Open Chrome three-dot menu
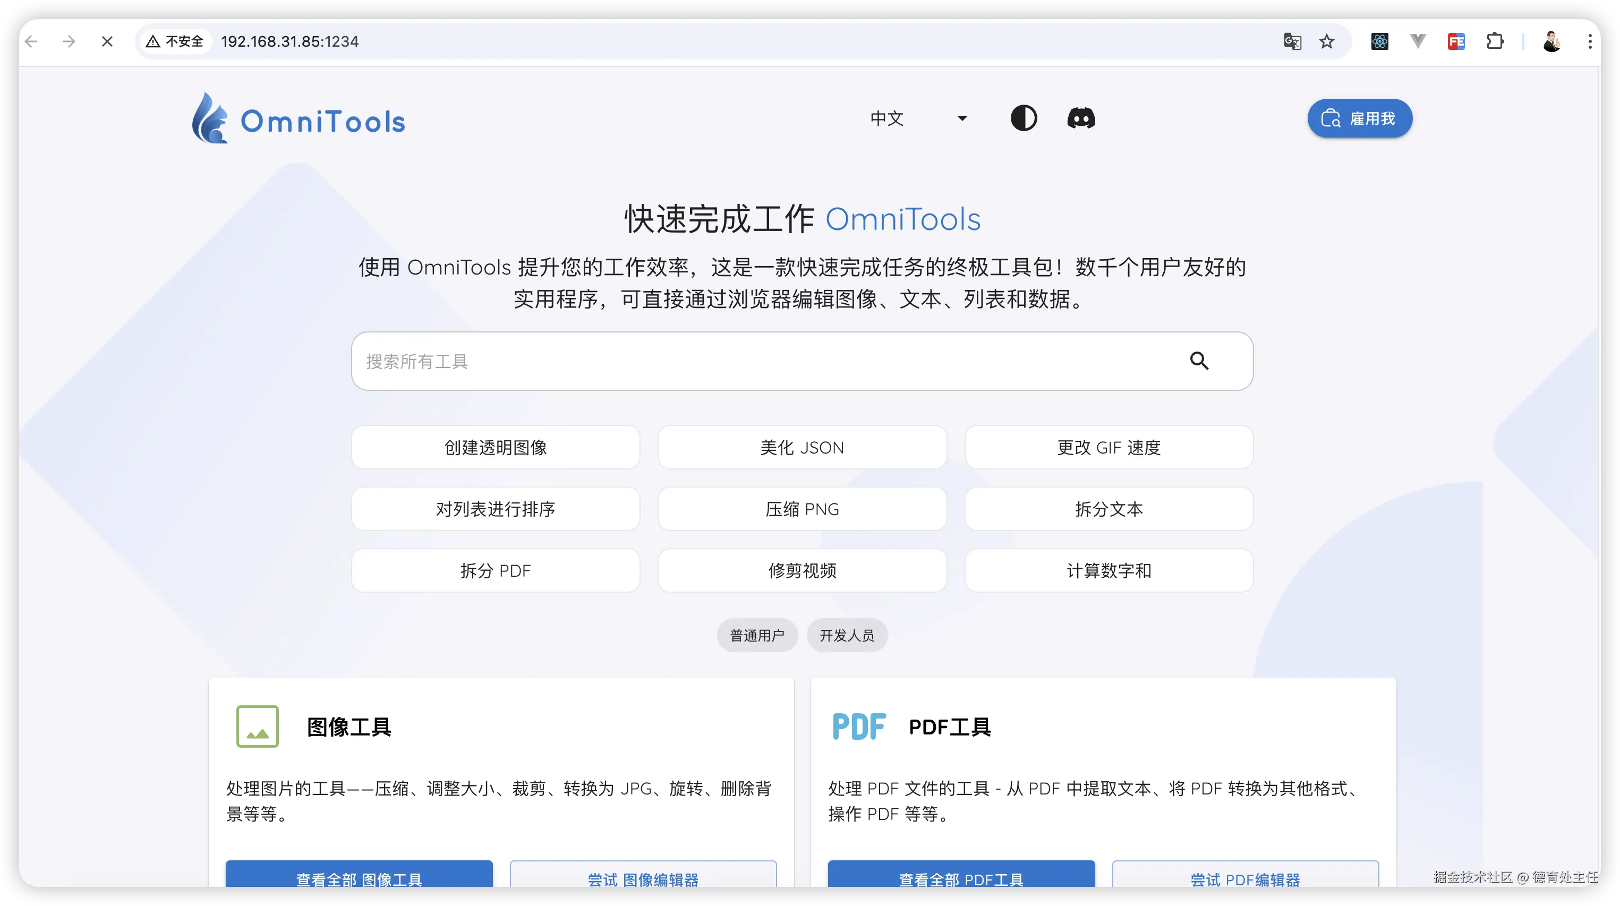Viewport: 1620px width, 906px height. click(x=1590, y=41)
